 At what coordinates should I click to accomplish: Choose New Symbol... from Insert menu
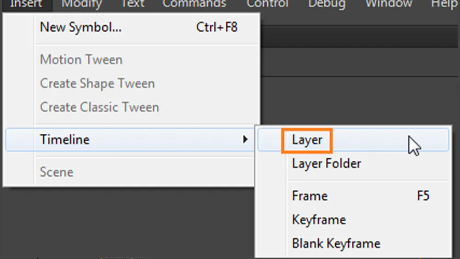[x=81, y=27]
